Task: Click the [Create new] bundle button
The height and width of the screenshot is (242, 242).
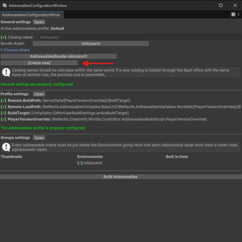Action: (x=39, y=63)
